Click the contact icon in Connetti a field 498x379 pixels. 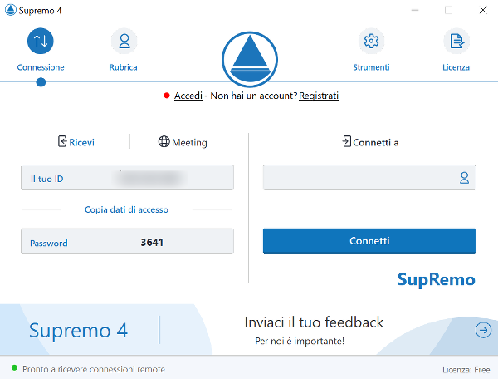tap(464, 178)
